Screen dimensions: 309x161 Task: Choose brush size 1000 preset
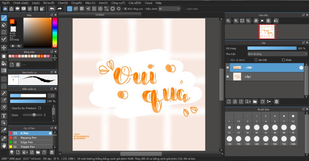coord(293,140)
